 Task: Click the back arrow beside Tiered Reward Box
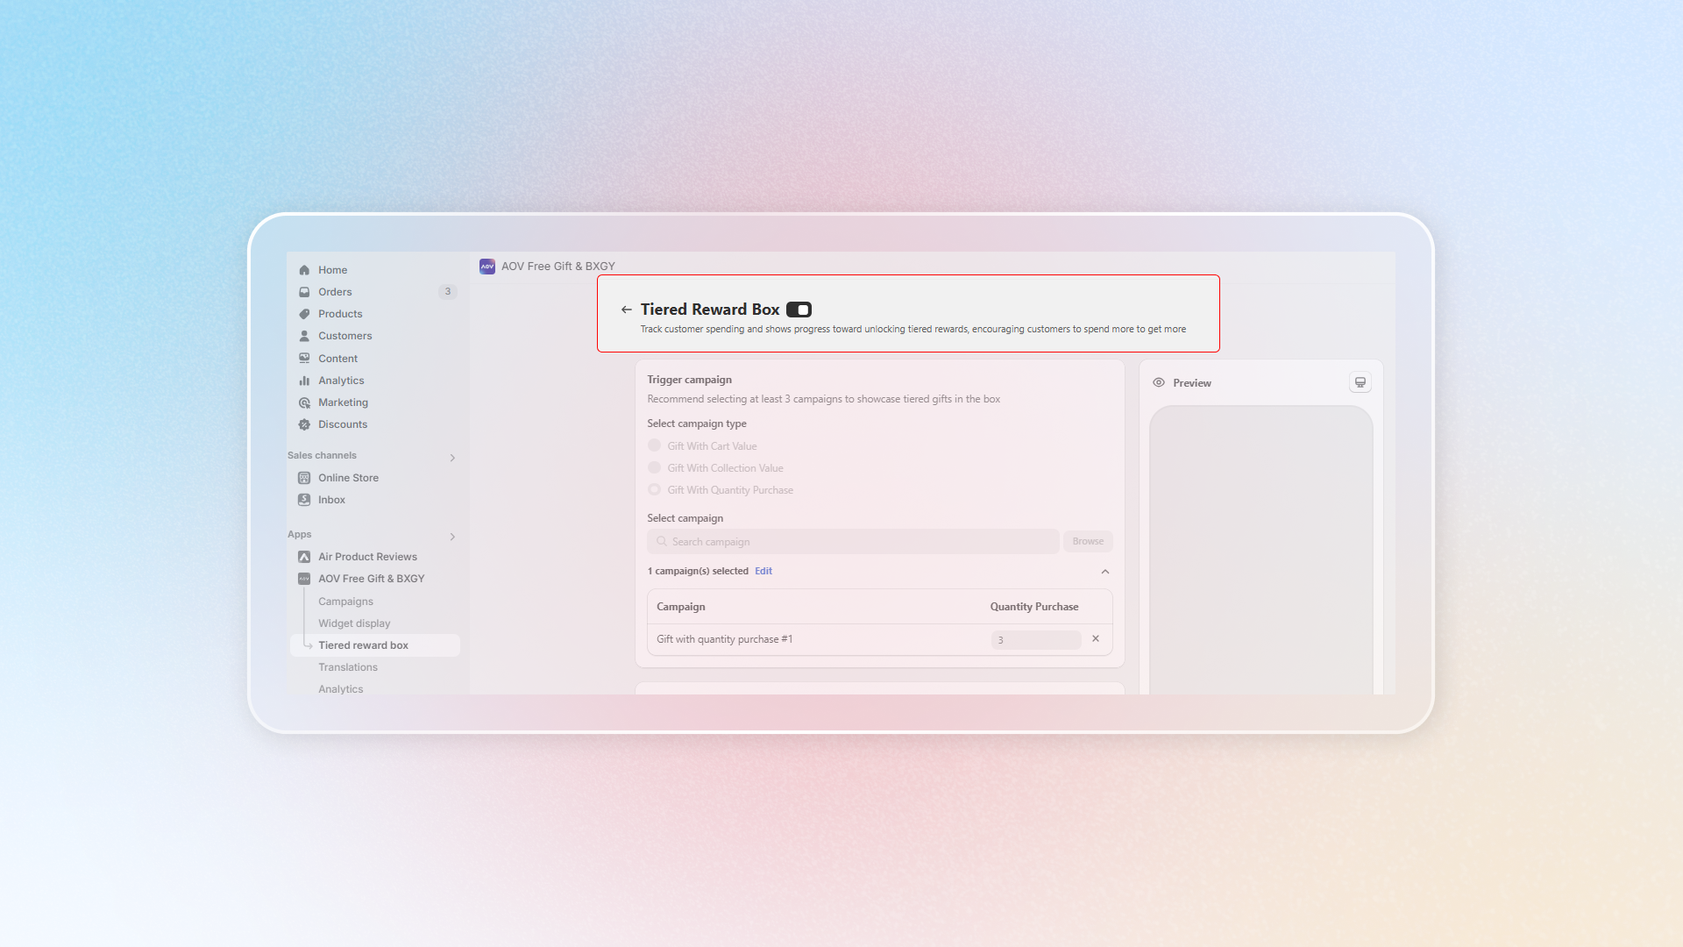point(626,310)
